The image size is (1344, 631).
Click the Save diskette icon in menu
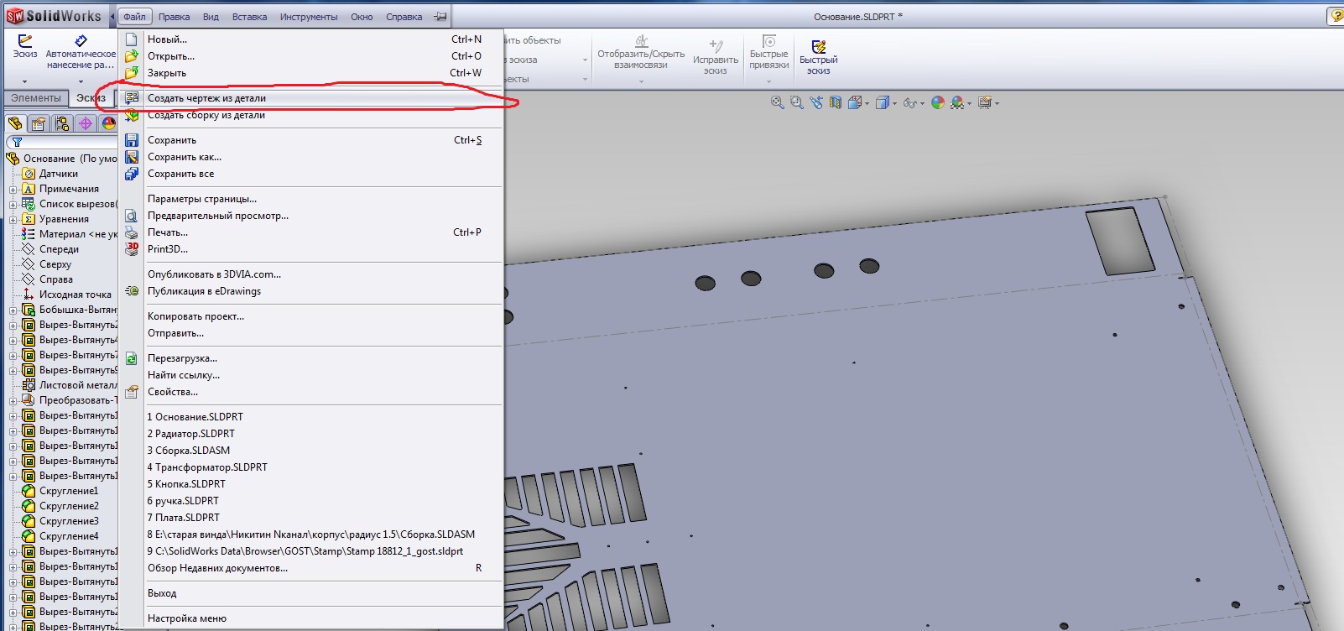tap(132, 140)
